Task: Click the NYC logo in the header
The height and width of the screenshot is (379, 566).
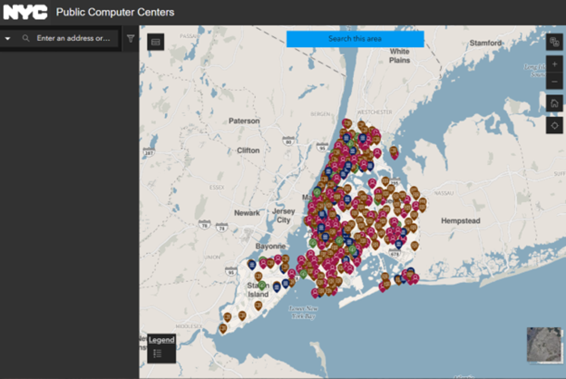Action: 25,12
